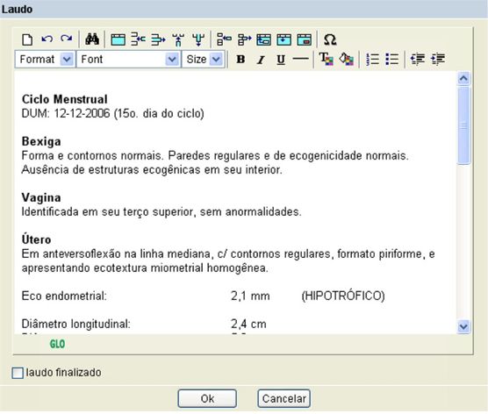The height and width of the screenshot is (414, 488).
Task: Click the green GLO icon
Action: (57, 344)
